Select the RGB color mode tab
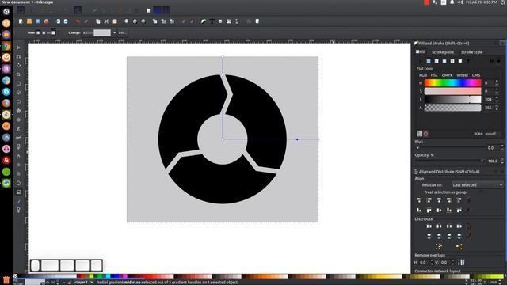 pos(422,75)
